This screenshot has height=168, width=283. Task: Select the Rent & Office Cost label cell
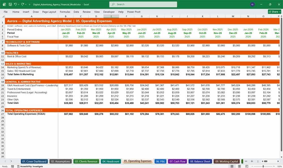pyautogui.click(x=31, y=57)
